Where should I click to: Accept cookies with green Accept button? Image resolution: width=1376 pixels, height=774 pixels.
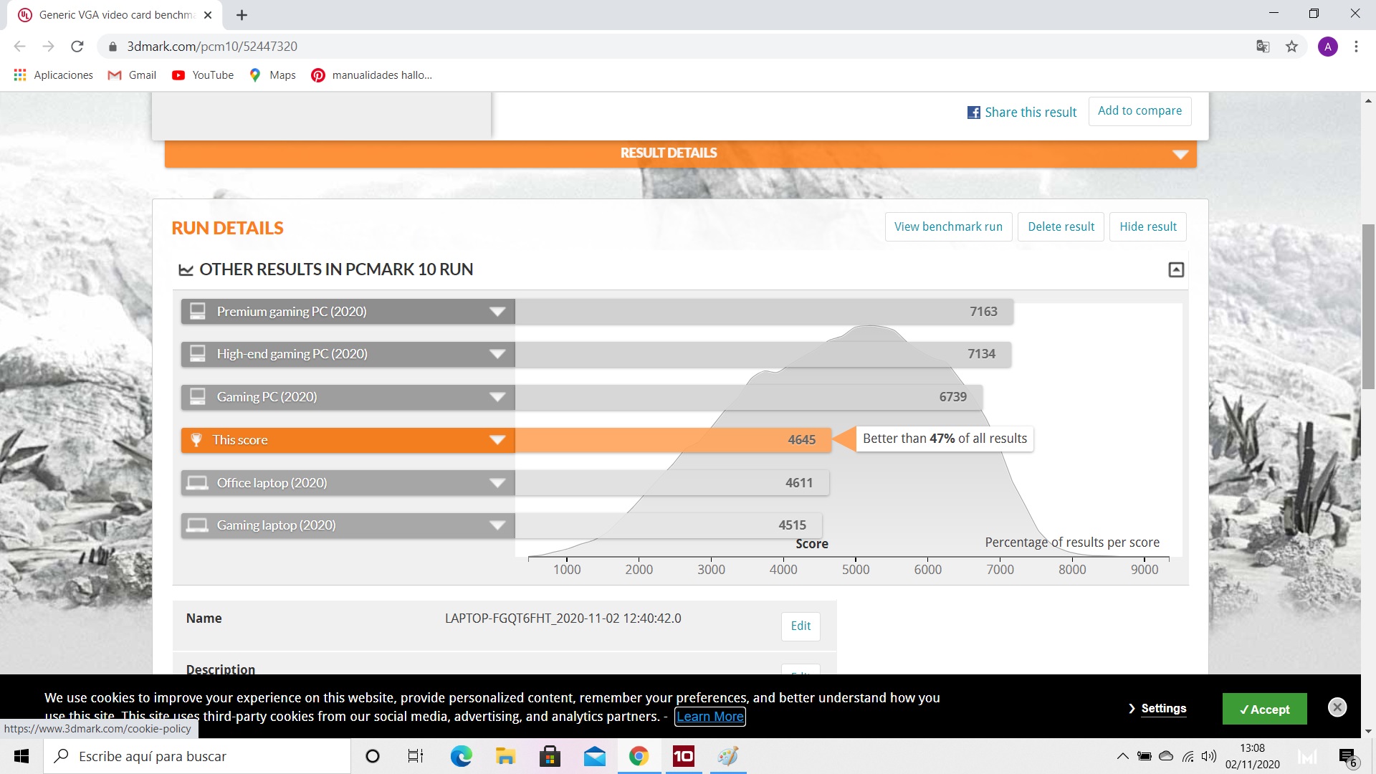(x=1264, y=709)
